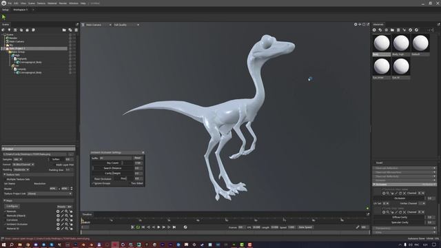Viewport: 441px width, 248px height.
Task: Click the new material icon in Materials toolbar
Action: point(374,30)
